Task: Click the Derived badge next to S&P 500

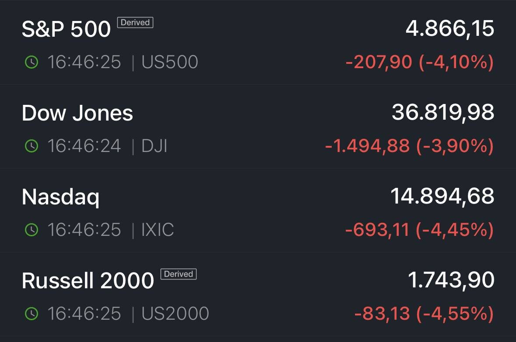Action: pyautogui.click(x=135, y=23)
